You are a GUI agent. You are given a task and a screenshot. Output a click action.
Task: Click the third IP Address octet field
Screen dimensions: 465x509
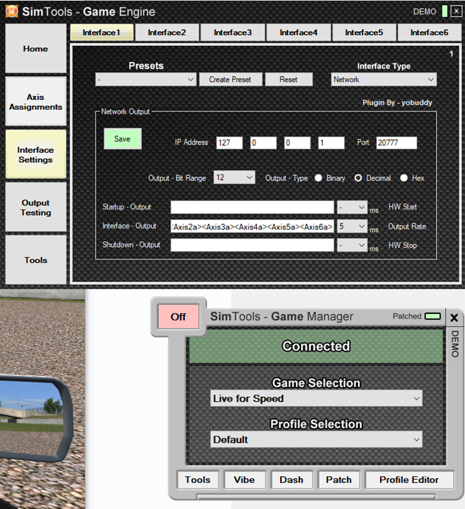(x=297, y=143)
